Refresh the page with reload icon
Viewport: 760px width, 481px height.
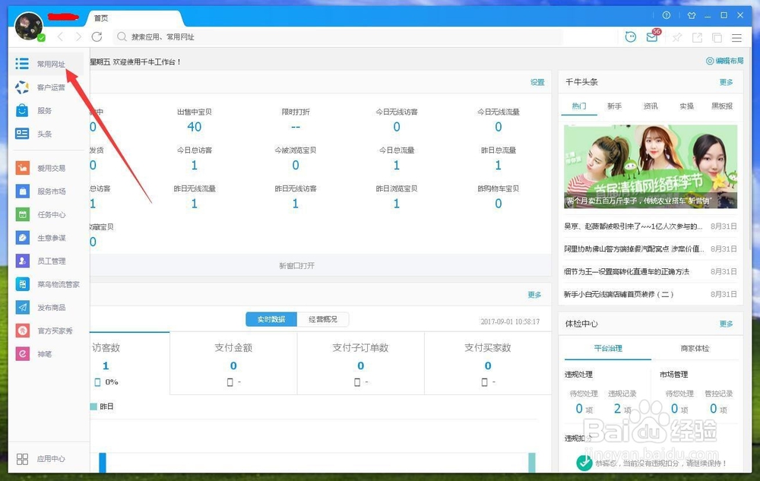(97, 36)
